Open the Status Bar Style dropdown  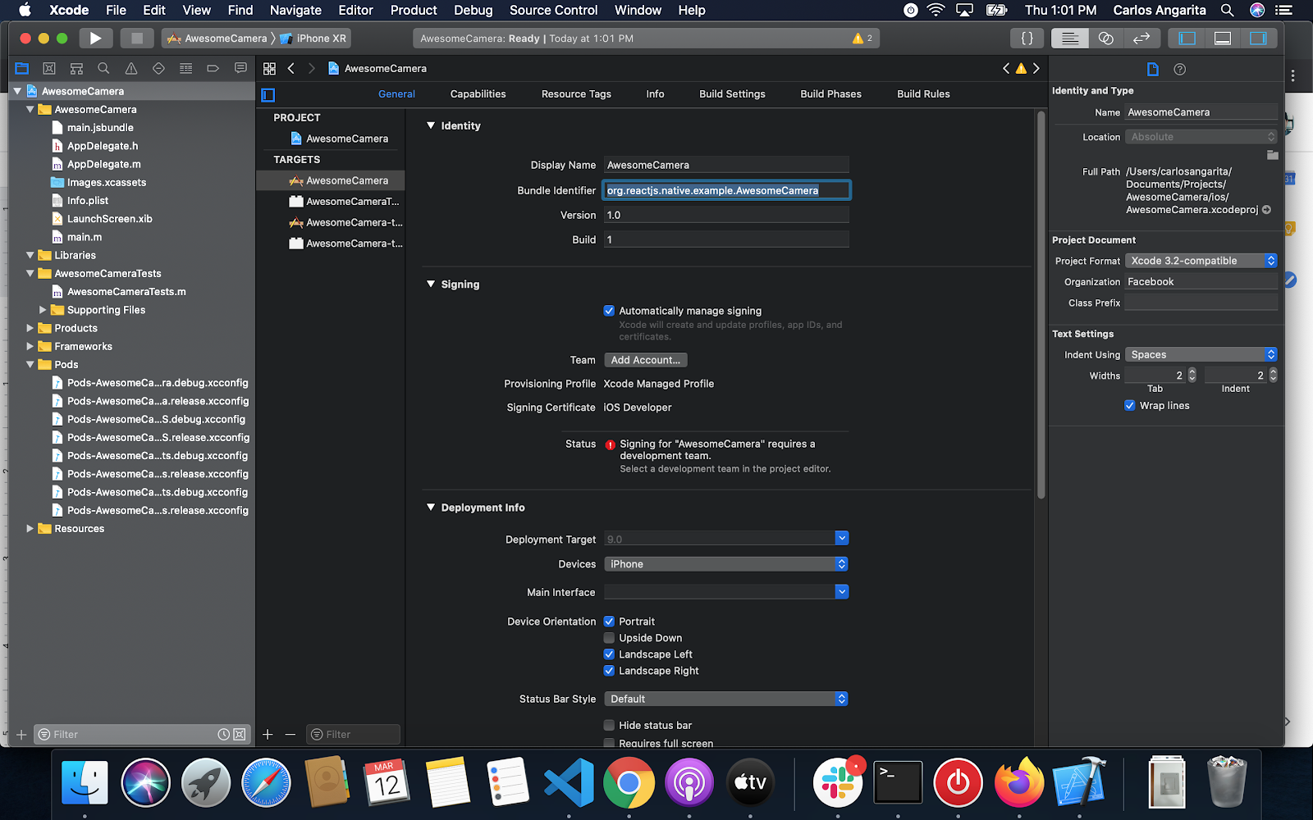coord(725,699)
